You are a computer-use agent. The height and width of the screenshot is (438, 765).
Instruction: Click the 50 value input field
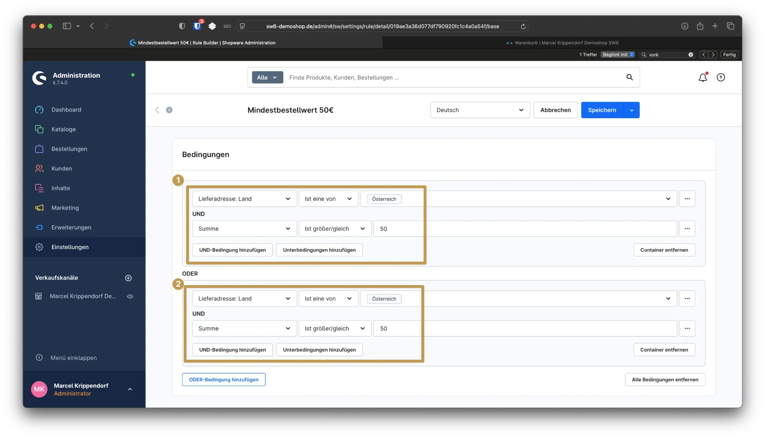pyautogui.click(x=397, y=229)
